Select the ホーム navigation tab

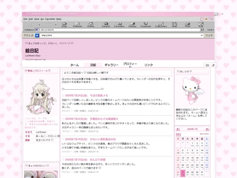point(75,65)
